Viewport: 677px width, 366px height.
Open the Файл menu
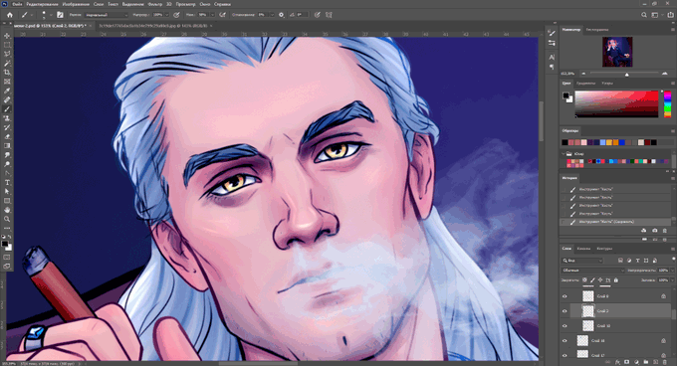[17, 4]
